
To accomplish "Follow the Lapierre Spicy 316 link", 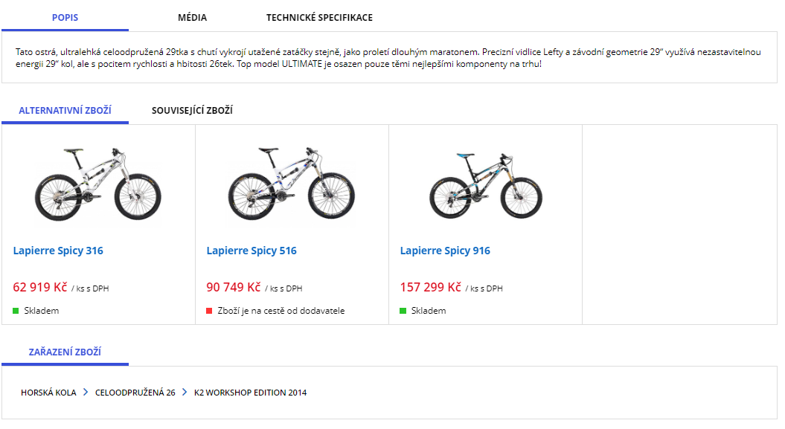I will tap(58, 251).
